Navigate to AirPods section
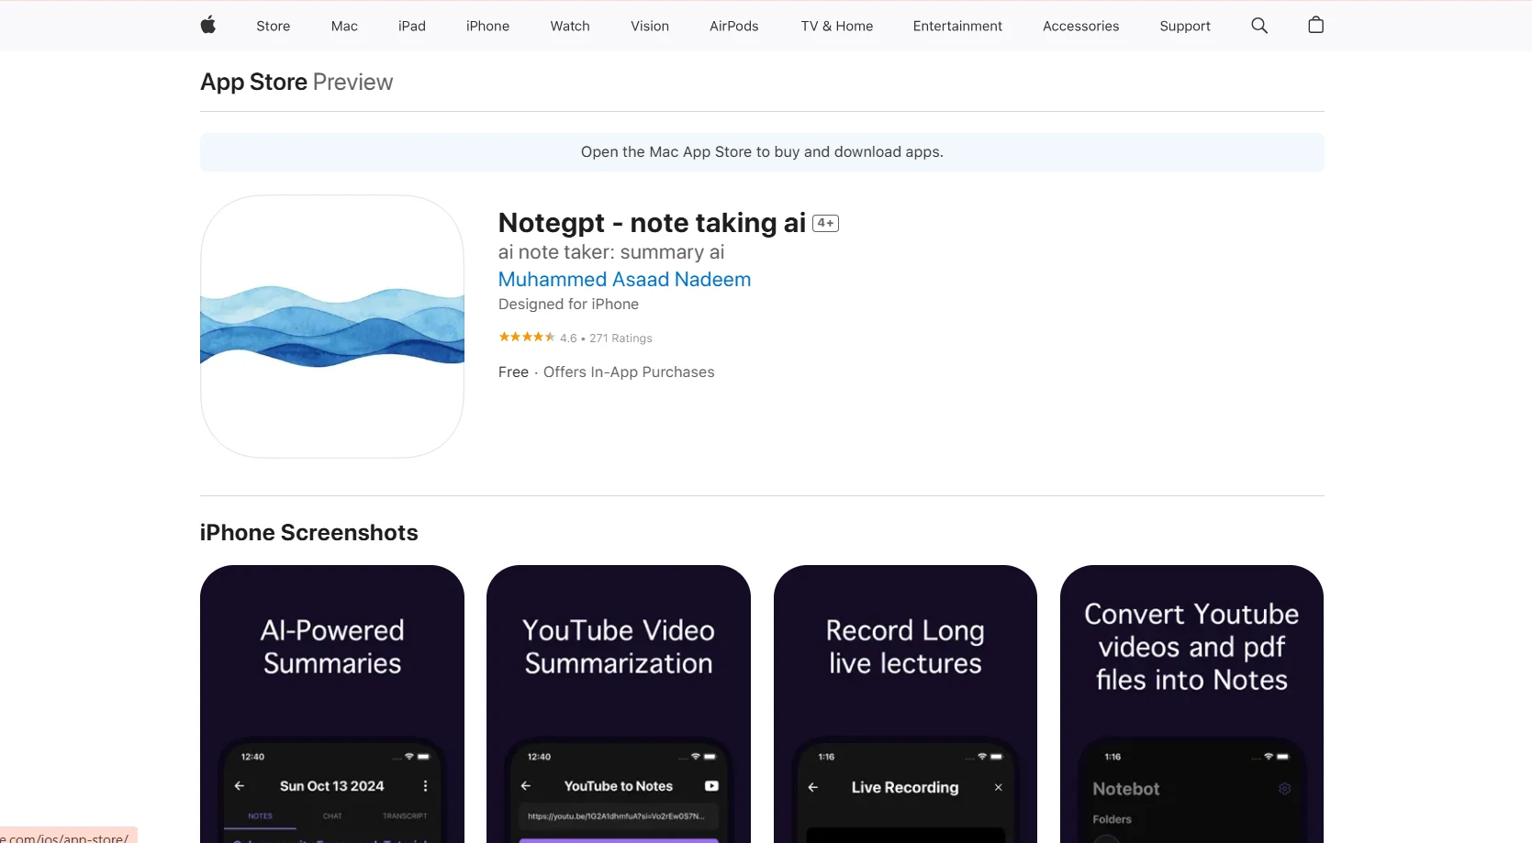 (x=733, y=26)
